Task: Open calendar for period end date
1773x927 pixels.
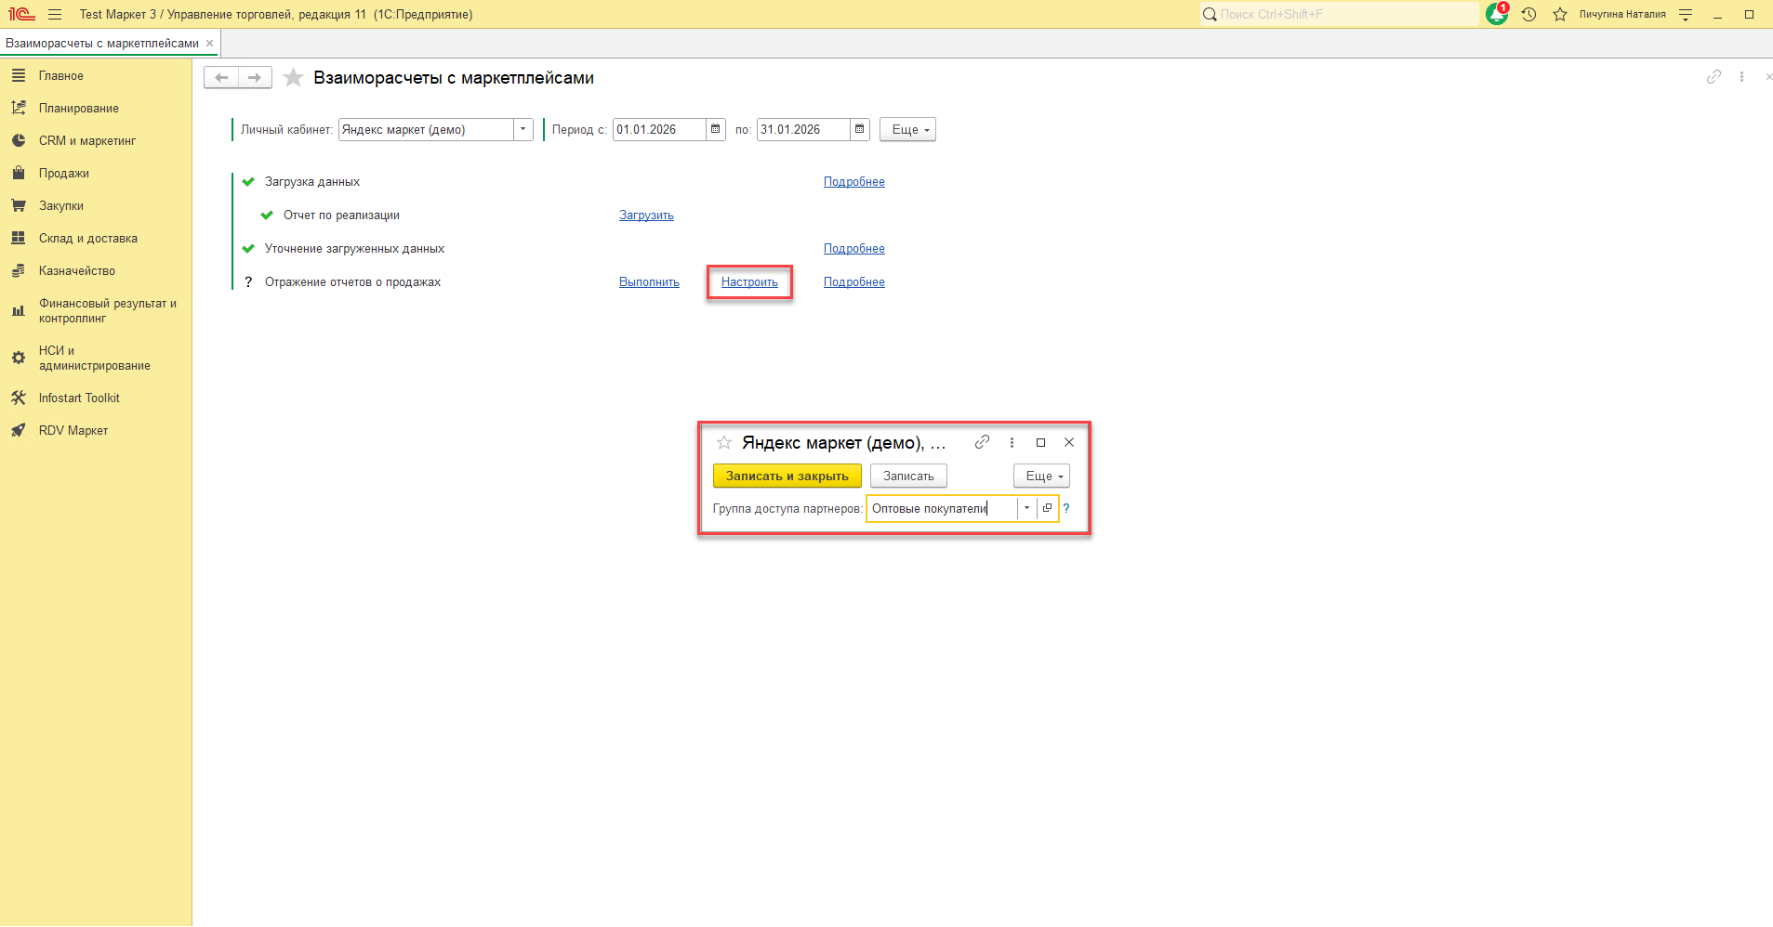Action: tap(860, 129)
